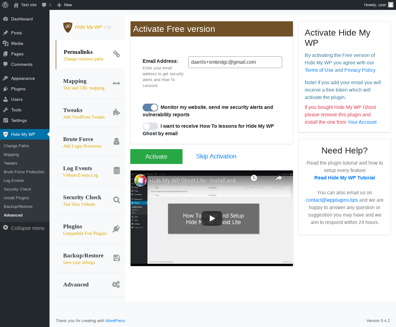Image resolution: width=396 pixels, height=327 pixels.
Task: Click the Appearance paintbrush icon
Action: tap(6, 78)
